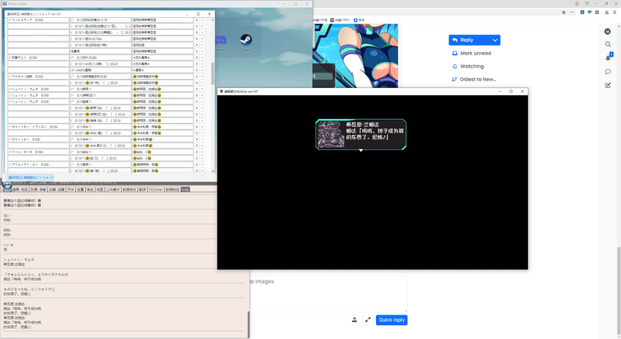The height and width of the screenshot is (339, 621).
Task: Click the x button on the first translation row
Action: click(196, 20)
